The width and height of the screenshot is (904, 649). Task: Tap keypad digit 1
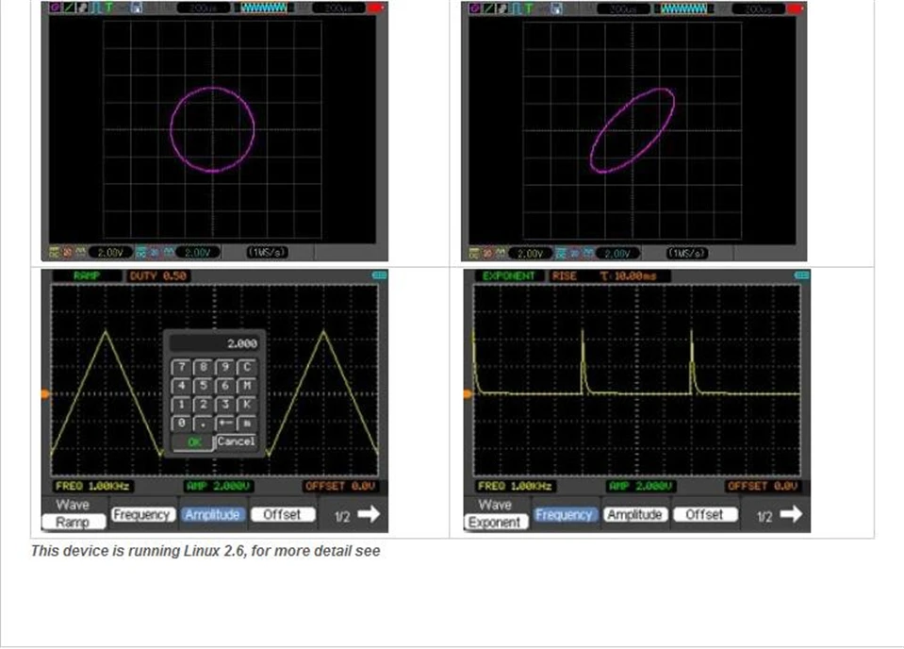pos(182,405)
